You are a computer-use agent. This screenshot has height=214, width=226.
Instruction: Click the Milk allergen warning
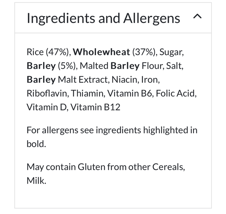click(x=36, y=181)
